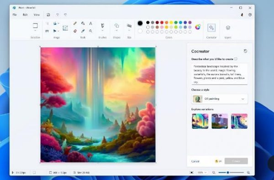The image size is (274, 180).
Task: Select the large black Color 1 swatch
Action: tap(140, 23)
